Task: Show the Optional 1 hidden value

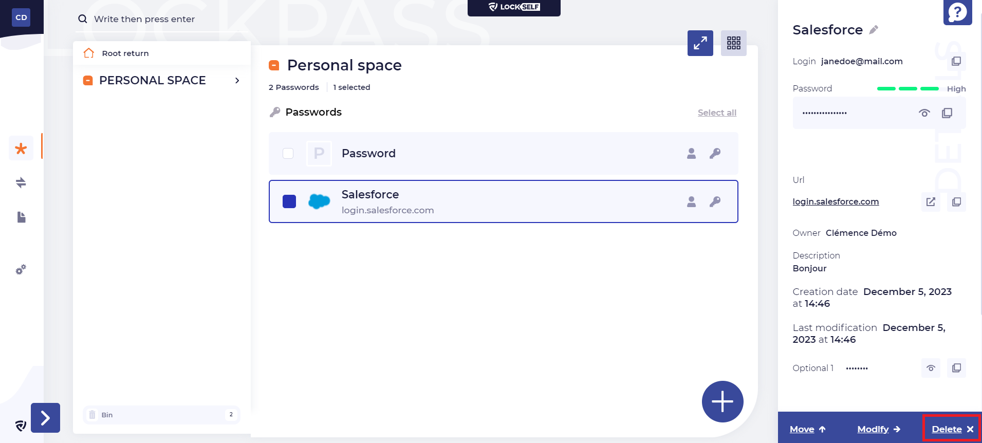Action: coord(931,368)
